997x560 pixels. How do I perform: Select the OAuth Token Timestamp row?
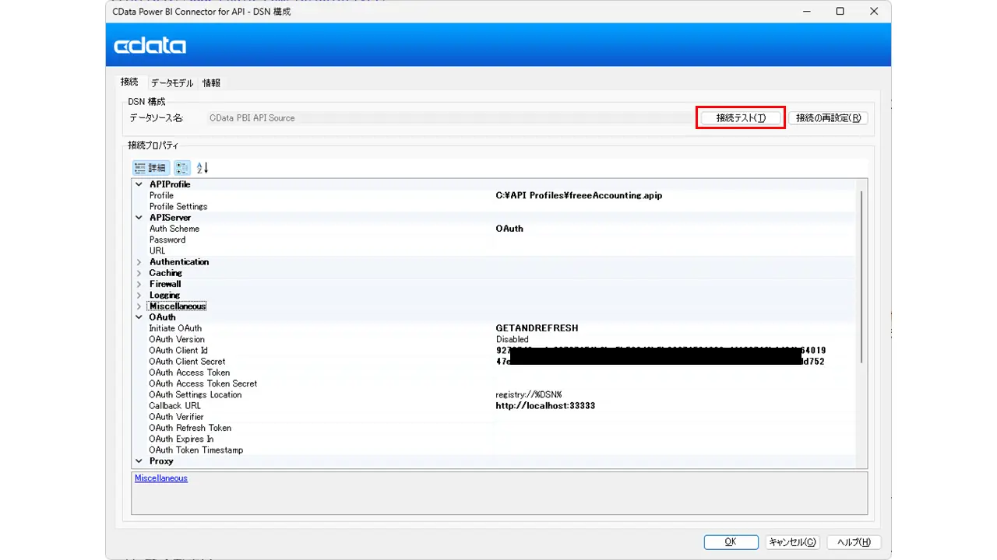(495, 450)
